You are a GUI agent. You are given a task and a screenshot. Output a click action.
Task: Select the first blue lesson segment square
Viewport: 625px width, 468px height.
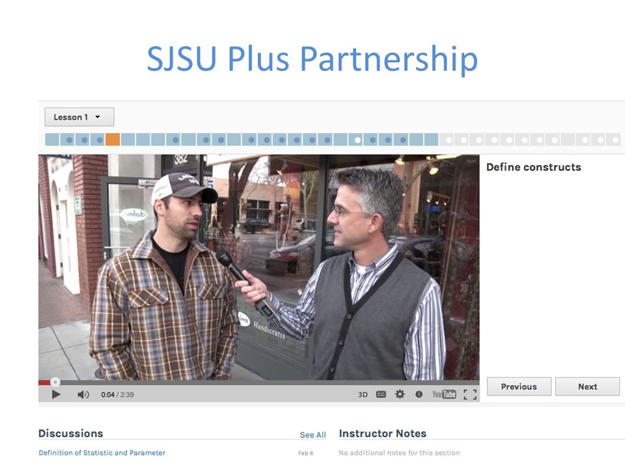52,140
